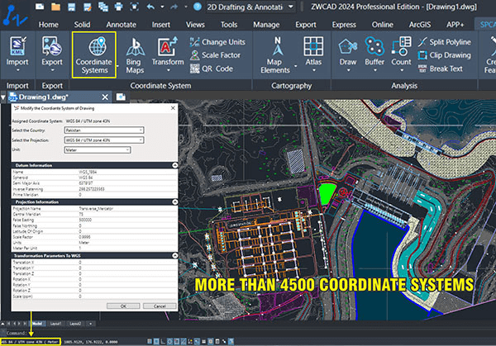496x346 pixels.
Task: Click the Import KML icon in ribbon
Action: click(x=17, y=46)
